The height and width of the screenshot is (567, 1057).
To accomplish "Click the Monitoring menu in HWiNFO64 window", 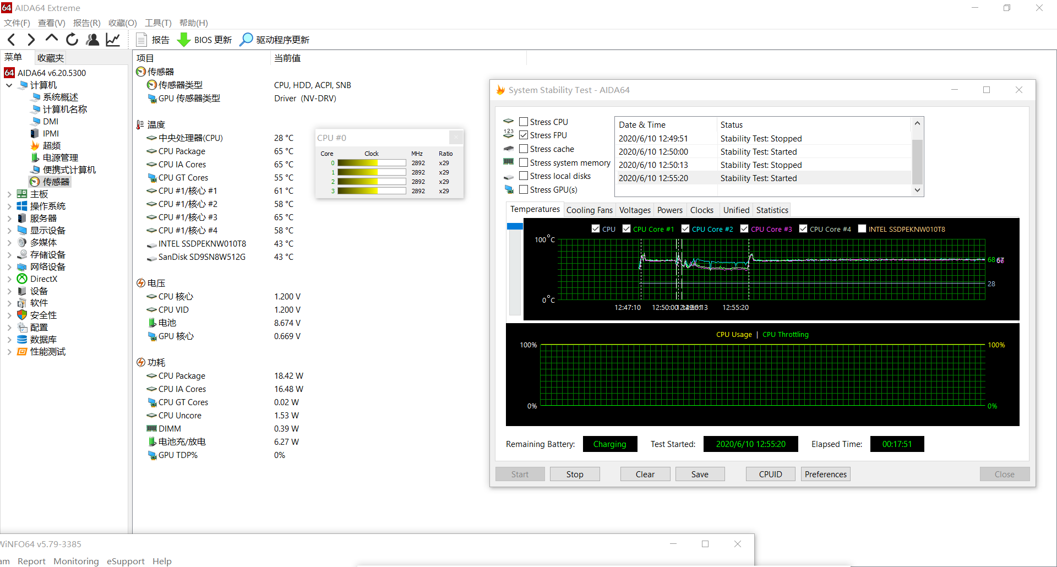I will [76, 561].
